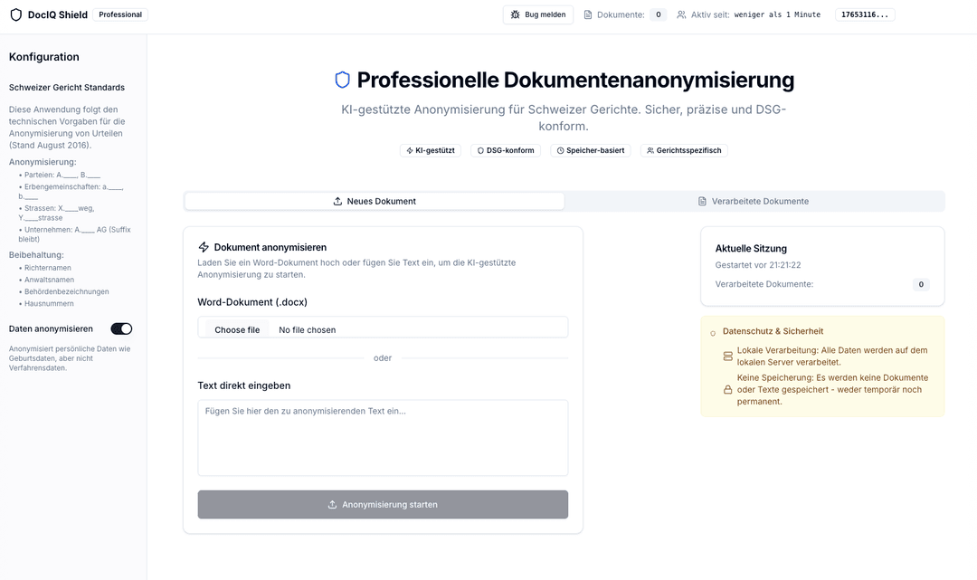Click the DocIQ Shield logo icon

14,14
